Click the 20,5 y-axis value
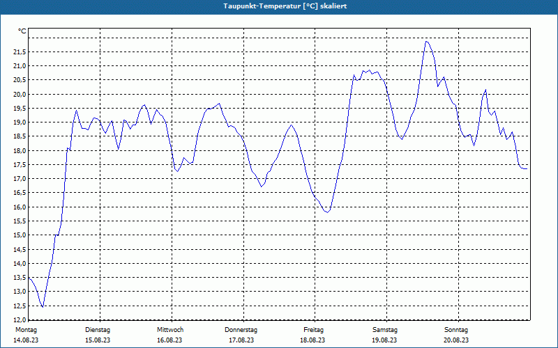Screen dimensions: 558x348 20,80
